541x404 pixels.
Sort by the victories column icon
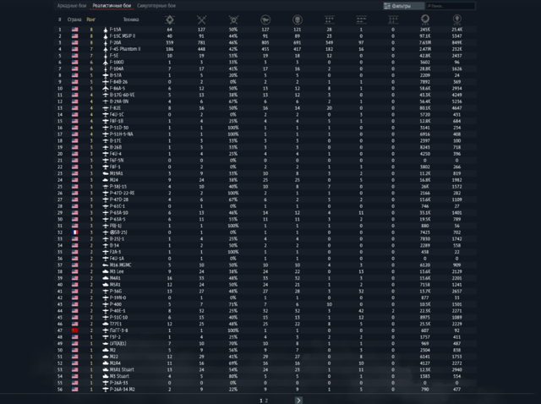point(170,19)
